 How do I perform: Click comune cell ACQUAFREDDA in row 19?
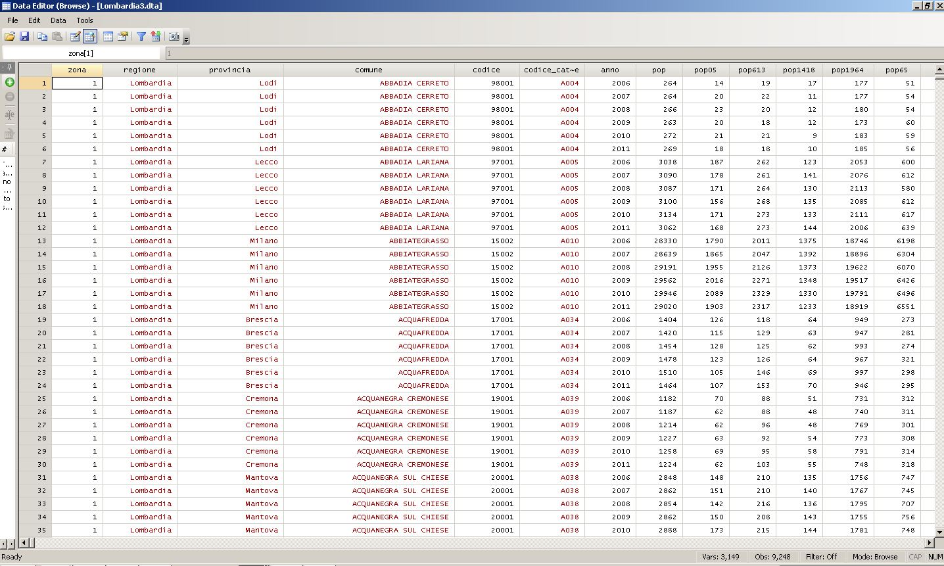[x=369, y=319]
